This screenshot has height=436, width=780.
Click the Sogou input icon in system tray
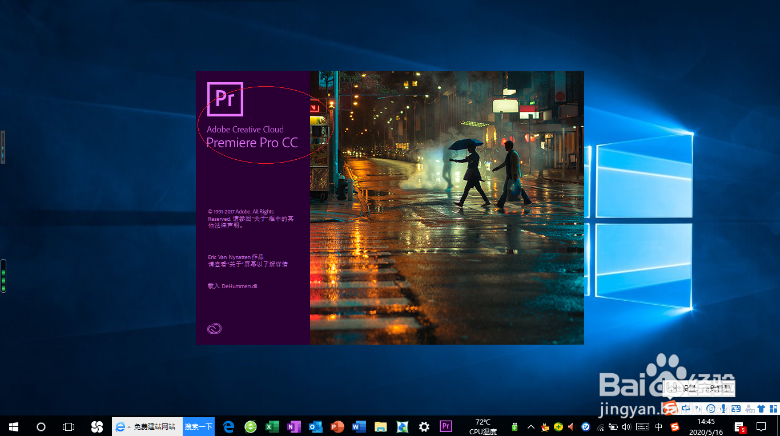point(675,426)
